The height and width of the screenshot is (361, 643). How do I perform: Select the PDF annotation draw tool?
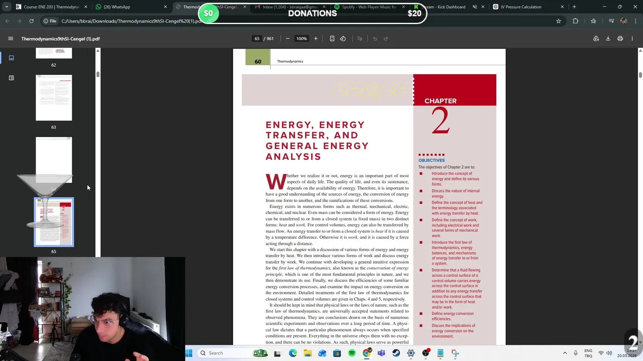(360, 39)
